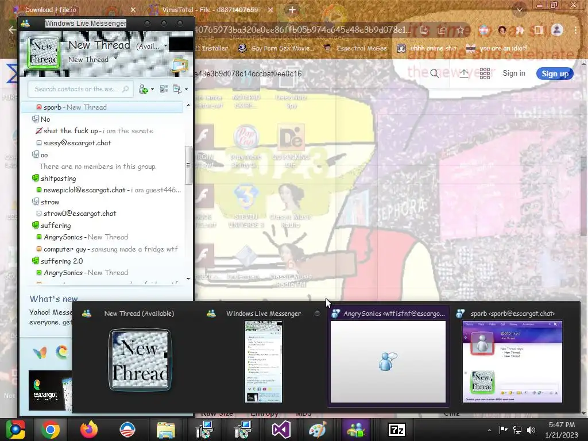Click the round multicolored swirl icon beside the MSN butterfly
Image resolution: width=588 pixels, height=441 pixels.
pos(62,352)
